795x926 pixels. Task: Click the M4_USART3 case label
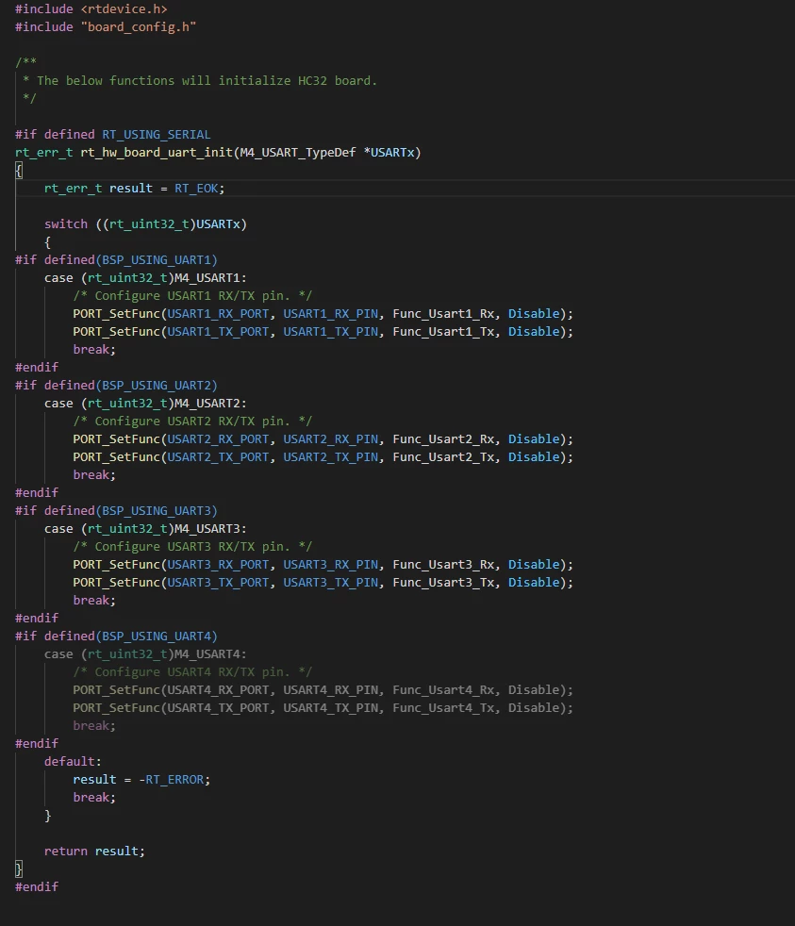pos(207,529)
